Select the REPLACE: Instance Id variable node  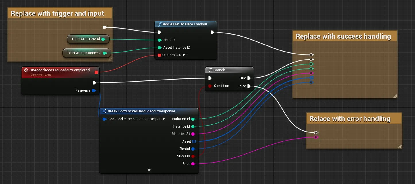click(86, 53)
